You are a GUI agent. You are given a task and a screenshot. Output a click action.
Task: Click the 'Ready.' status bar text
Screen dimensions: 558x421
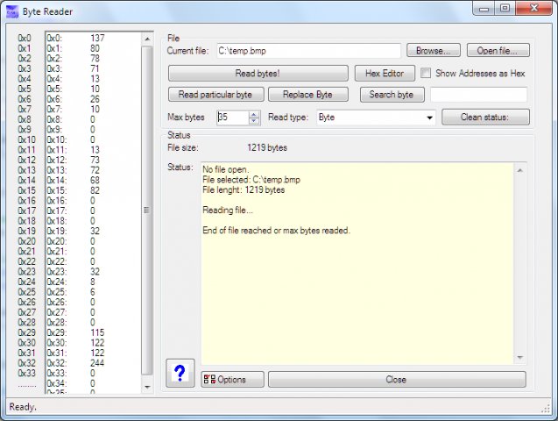click(x=23, y=407)
